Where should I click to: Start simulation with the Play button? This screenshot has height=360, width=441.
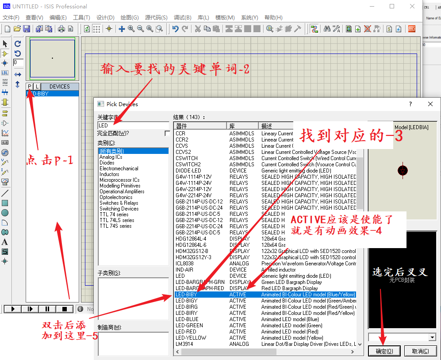[x=13, y=309]
